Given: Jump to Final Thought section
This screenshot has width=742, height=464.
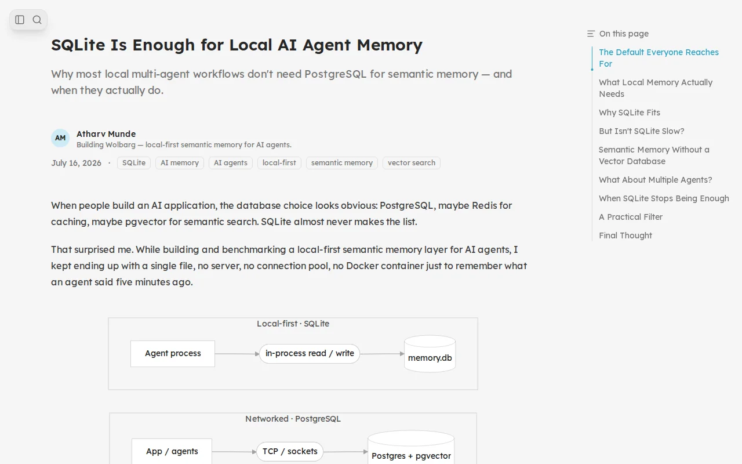Looking at the screenshot, I should point(625,235).
